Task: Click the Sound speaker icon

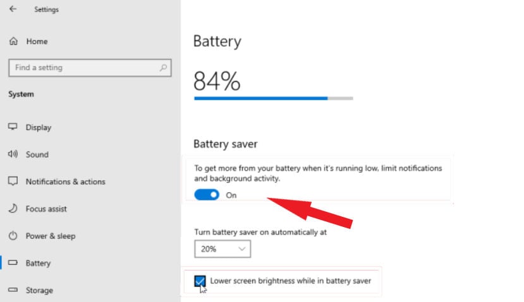Action: pos(13,154)
